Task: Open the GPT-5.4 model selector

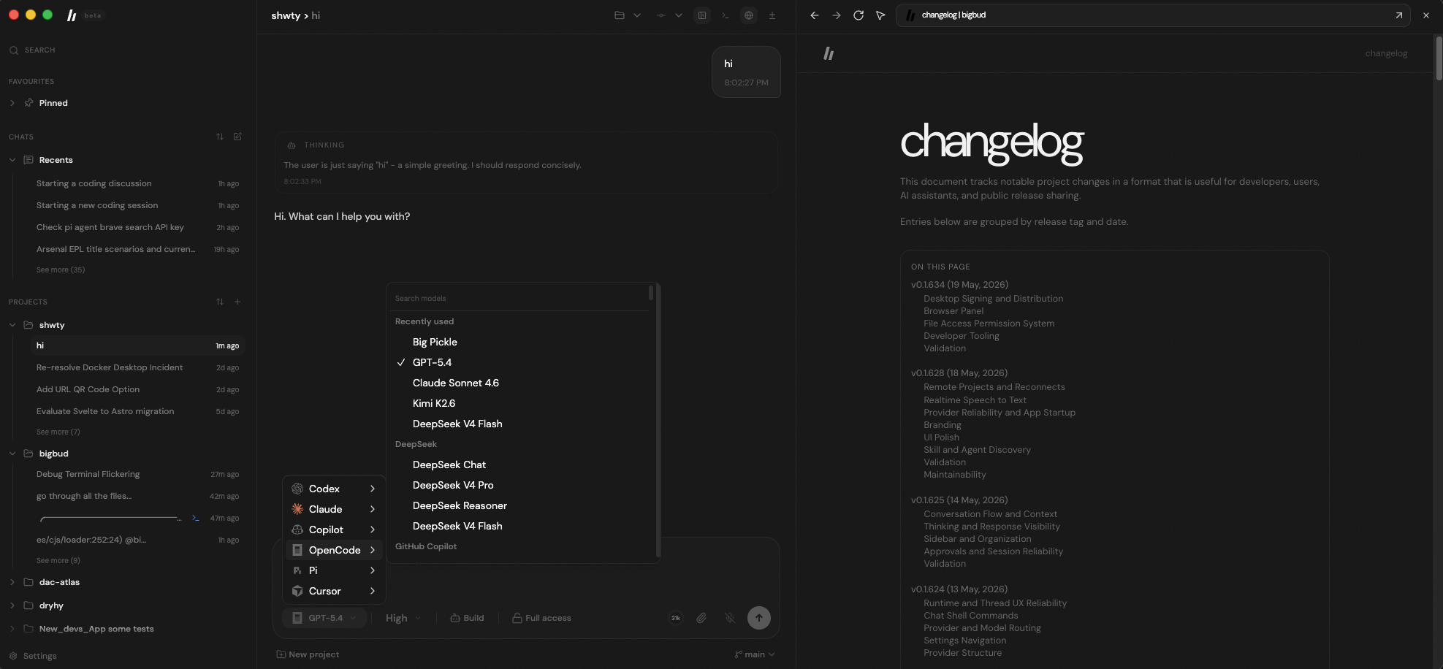Action: (324, 618)
